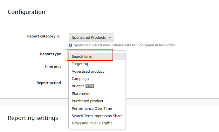Screen dimensions: 219x132
Task: Select the Budget Beta report type
Action: click(x=97, y=86)
